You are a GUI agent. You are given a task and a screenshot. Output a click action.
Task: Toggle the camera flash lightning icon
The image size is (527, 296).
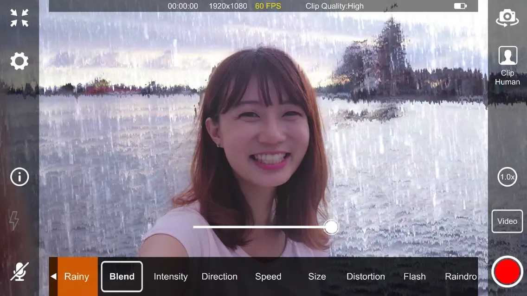(14, 221)
